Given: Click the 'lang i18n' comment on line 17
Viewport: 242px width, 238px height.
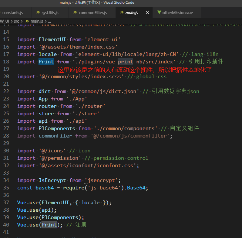Looking at the screenshot, I should (x=205, y=54).
